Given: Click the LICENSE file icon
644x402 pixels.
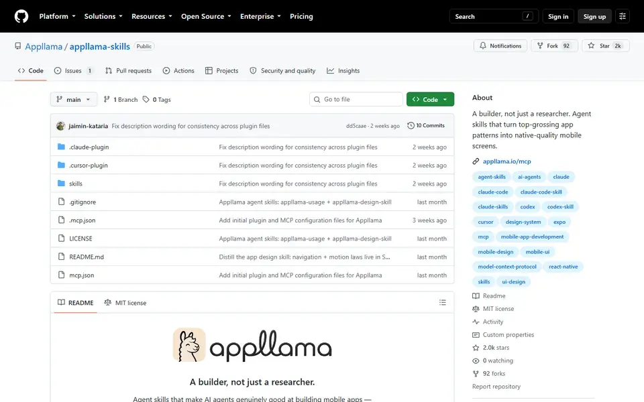Looking at the screenshot, I should tap(61, 239).
